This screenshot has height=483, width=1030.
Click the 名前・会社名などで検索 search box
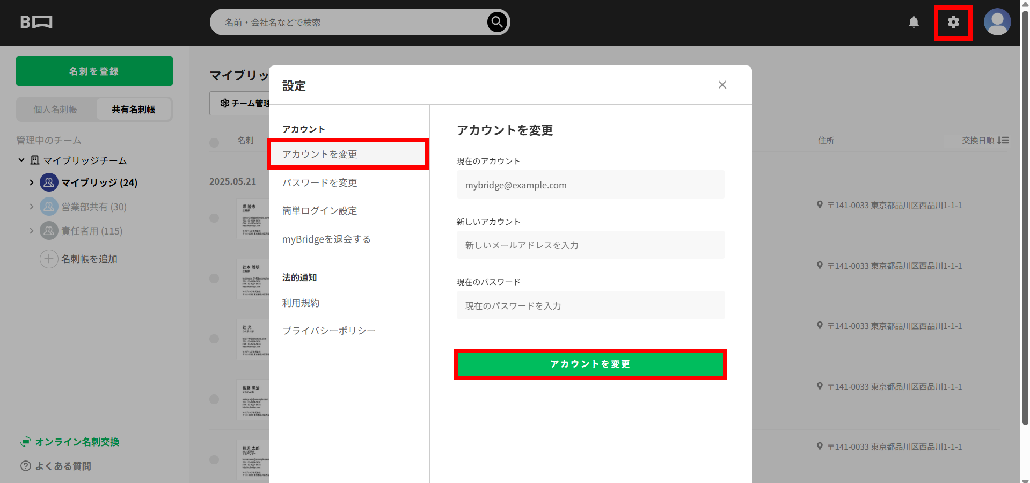[x=349, y=22]
